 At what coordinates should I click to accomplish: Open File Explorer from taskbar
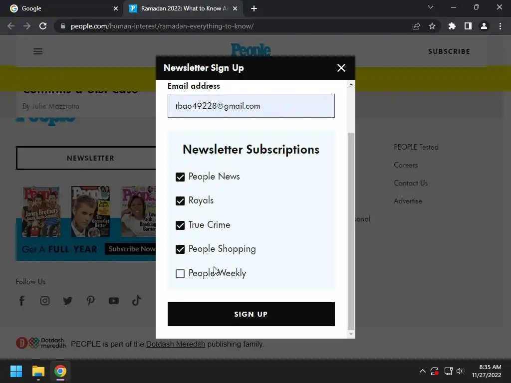(x=38, y=371)
